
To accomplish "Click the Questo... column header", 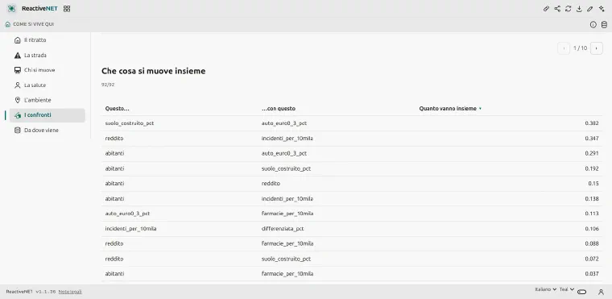I will [117, 109].
